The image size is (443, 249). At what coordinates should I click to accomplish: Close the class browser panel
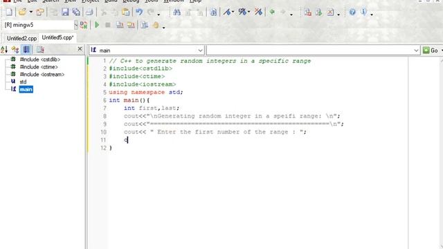tap(80, 49)
